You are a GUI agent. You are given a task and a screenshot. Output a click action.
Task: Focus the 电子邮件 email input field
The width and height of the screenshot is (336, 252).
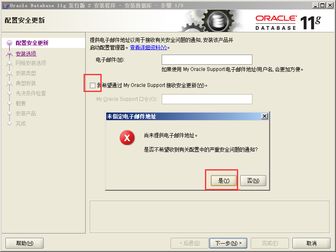point(207,60)
